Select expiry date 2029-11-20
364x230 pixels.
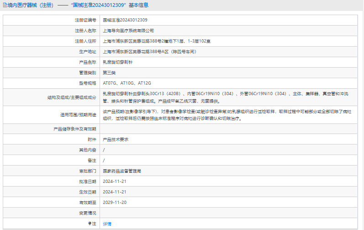tap(115, 203)
